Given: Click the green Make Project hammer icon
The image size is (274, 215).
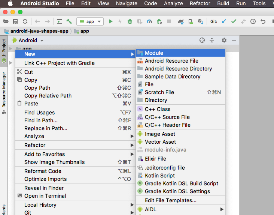Looking at the screenshot, I should 69,21.
